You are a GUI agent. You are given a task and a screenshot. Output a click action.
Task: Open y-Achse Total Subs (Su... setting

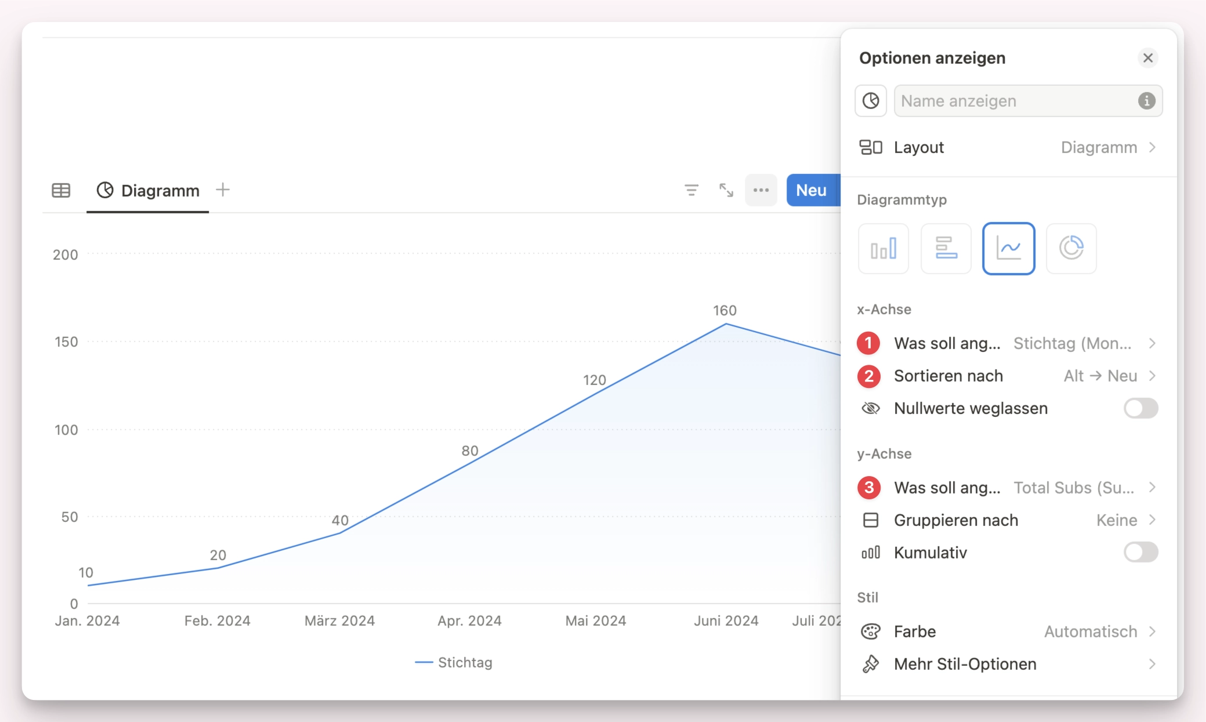(x=1008, y=488)
